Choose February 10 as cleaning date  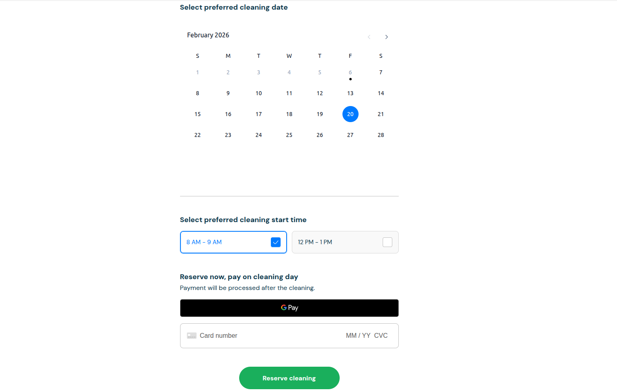(x=258, y=93)
